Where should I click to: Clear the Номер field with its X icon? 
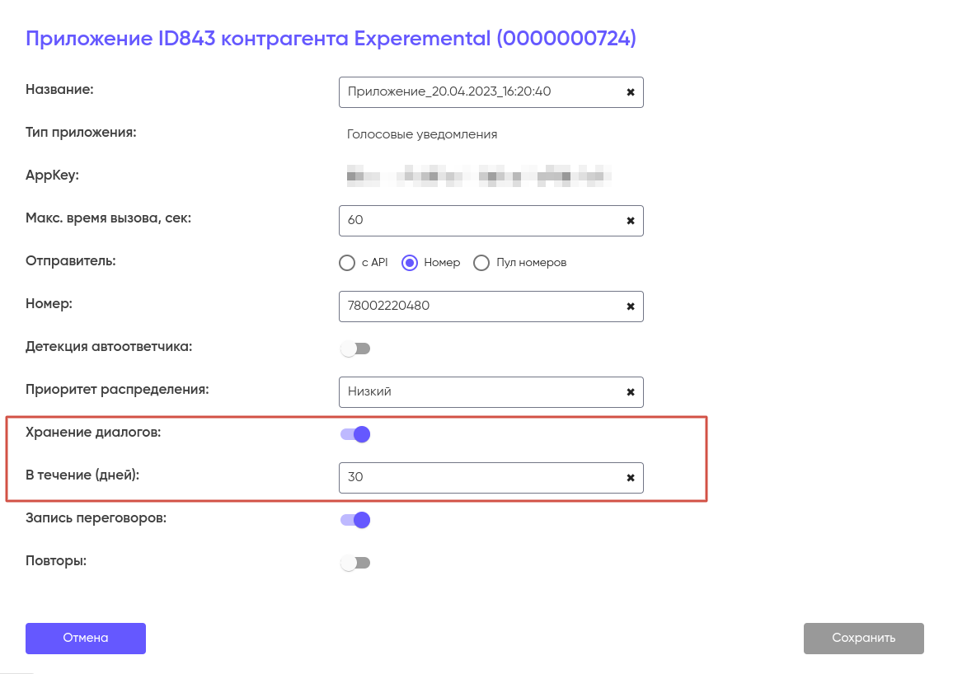[631, 307]
